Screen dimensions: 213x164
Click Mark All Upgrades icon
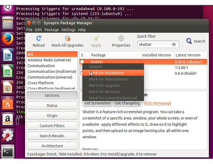pos(68,38)
